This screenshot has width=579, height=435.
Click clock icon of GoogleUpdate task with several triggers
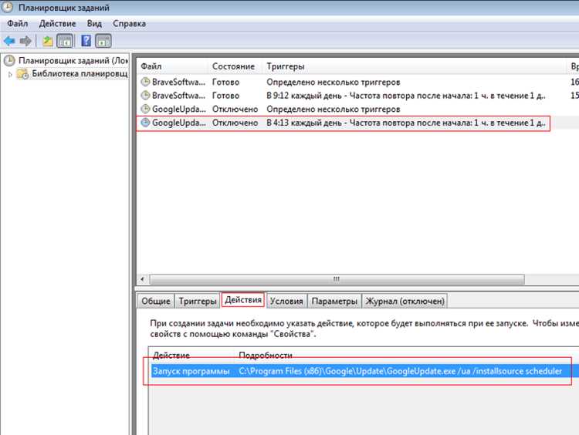145,109
